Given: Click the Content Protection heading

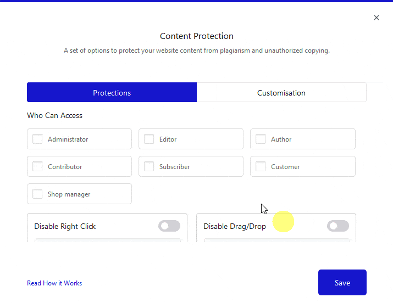Looking at the screenshot, I should (x=197, y=36).
